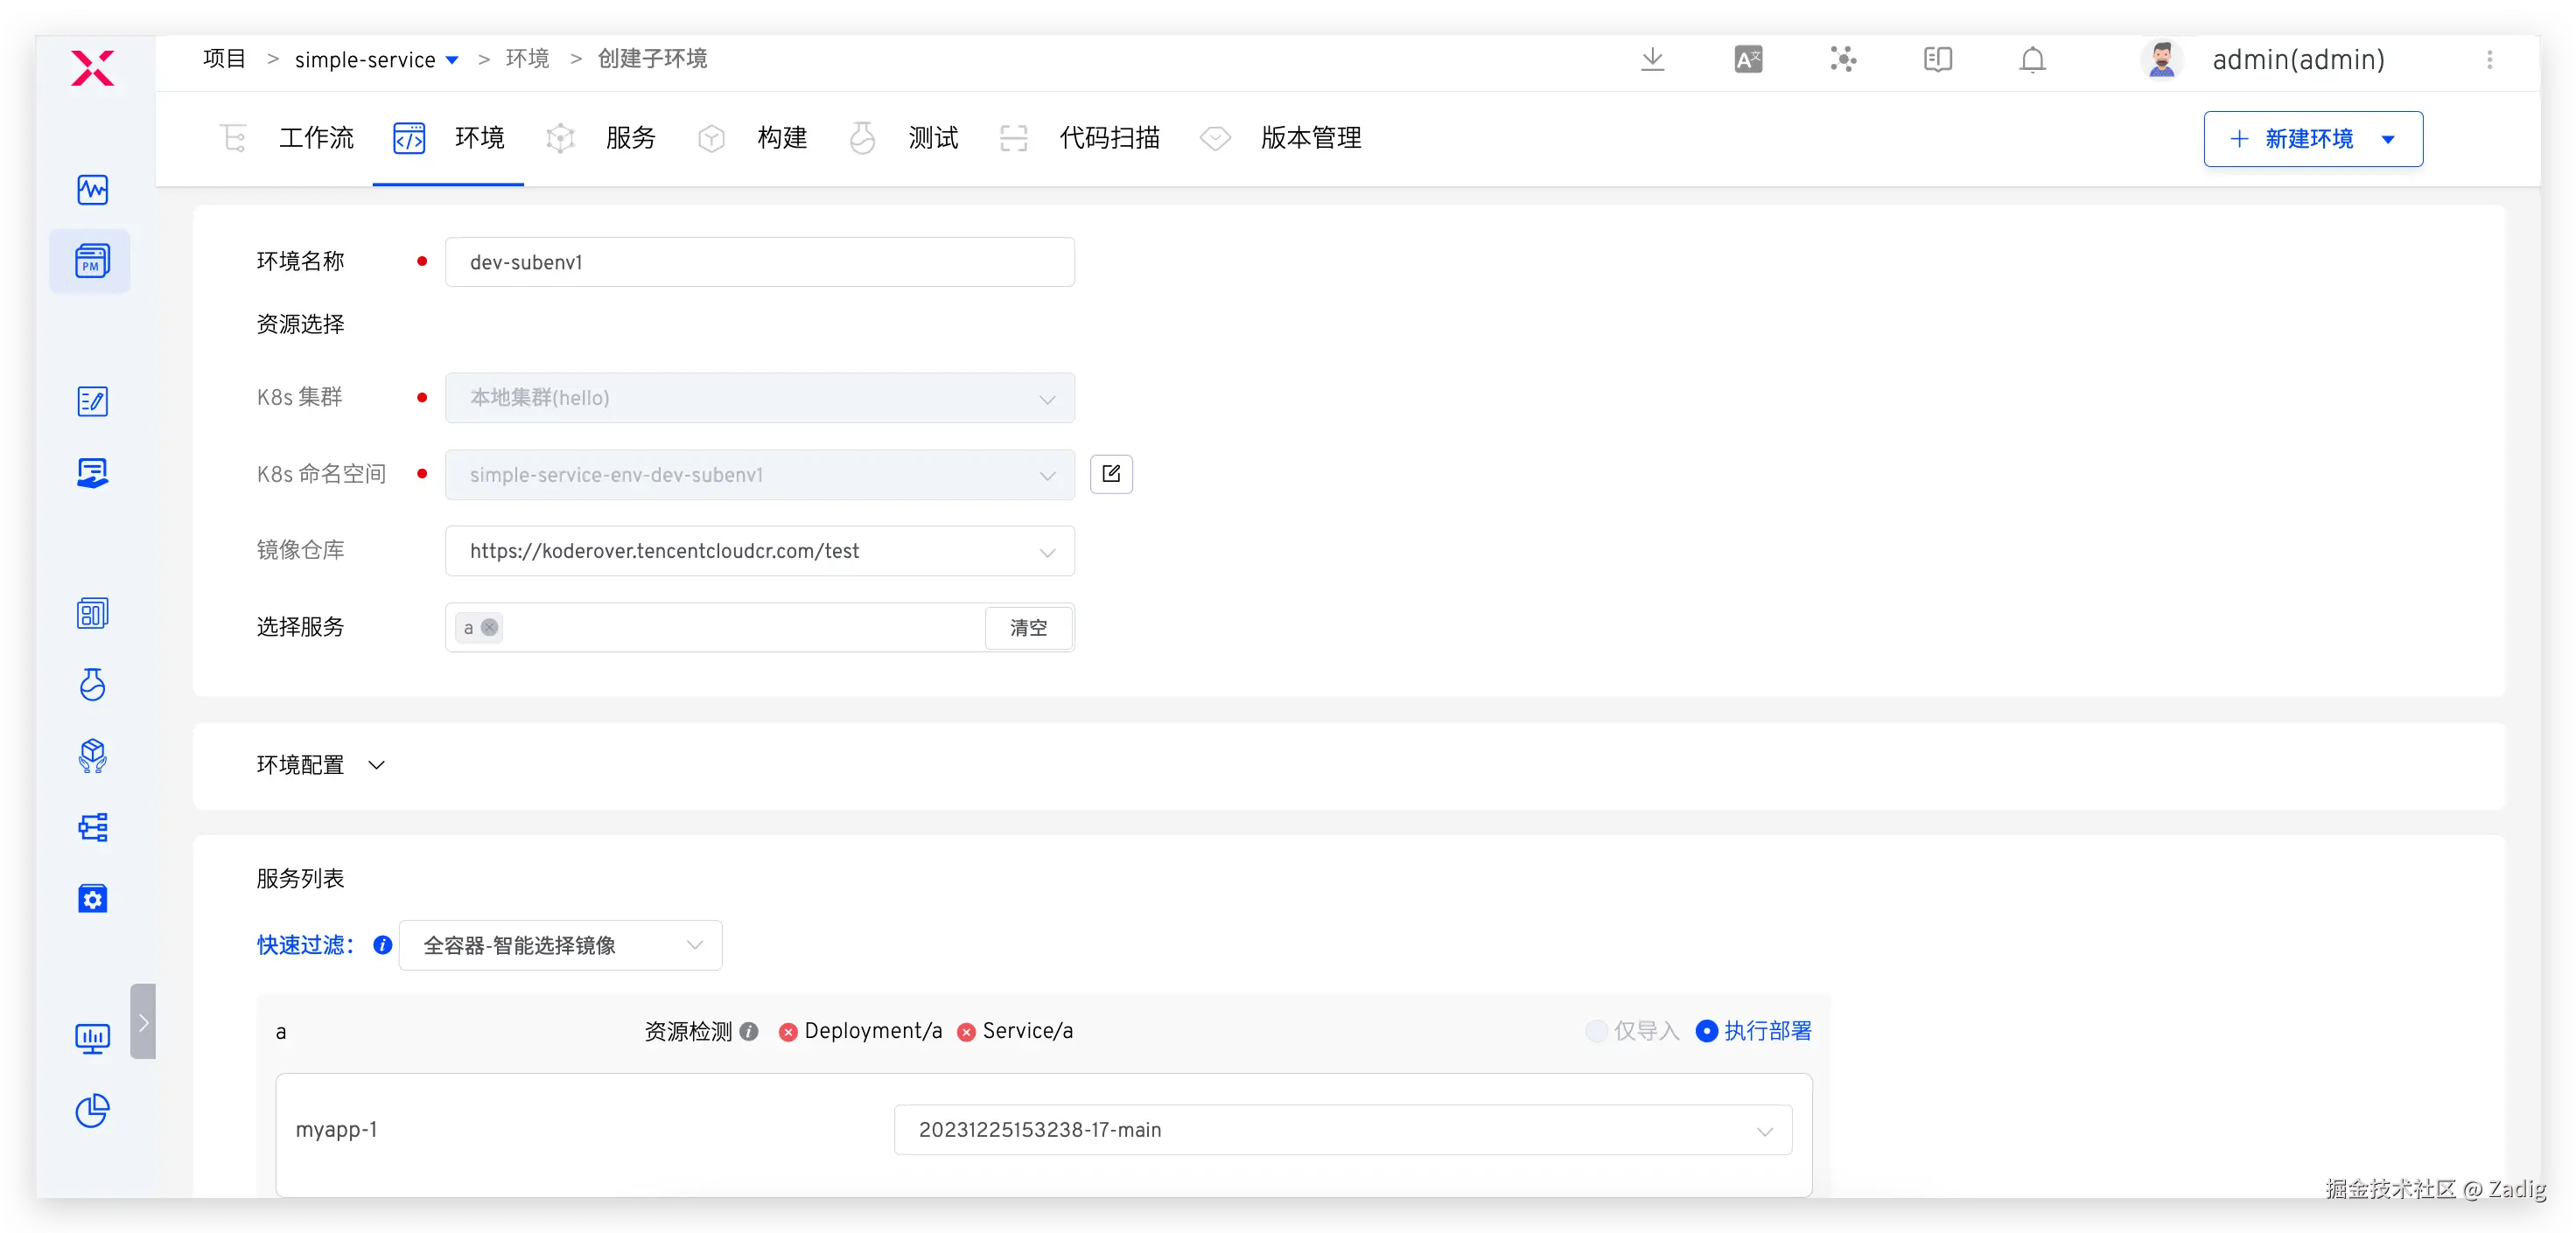The image size is (2576, 1233).
Task: Switch to the 测试 tab
Action: click(x=903, y=138)
